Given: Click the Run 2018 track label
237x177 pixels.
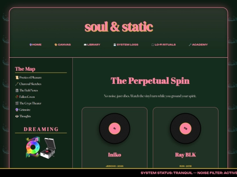Looking at the screenshot, I should tap(186, 166).
